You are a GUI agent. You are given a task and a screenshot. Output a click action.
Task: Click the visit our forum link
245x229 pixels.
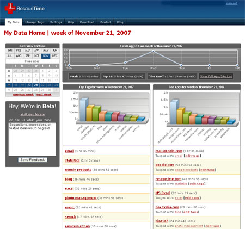tap(33, 114)
